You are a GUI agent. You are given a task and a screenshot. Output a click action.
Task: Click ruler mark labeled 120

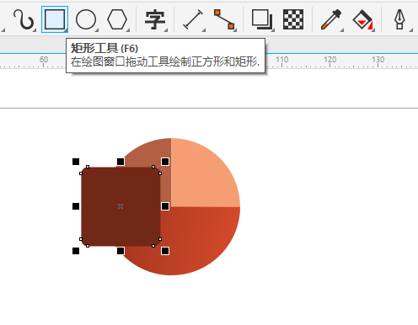click(330, 60)
